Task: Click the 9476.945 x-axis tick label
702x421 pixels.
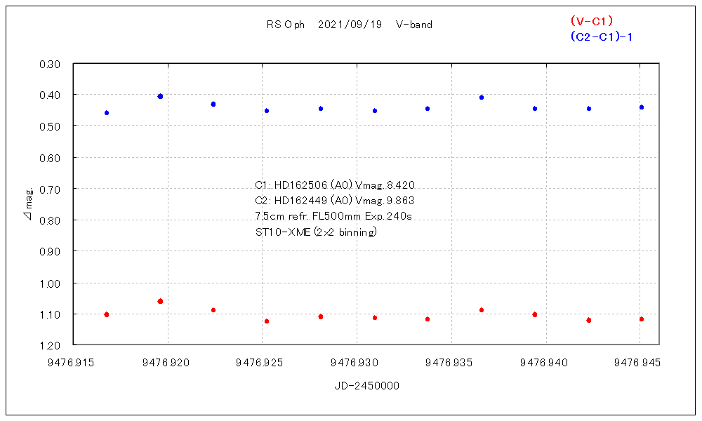Action: [639, 363]
